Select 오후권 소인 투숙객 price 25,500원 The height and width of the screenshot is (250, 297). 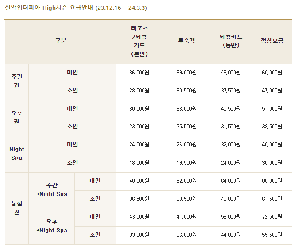[187, 126]
